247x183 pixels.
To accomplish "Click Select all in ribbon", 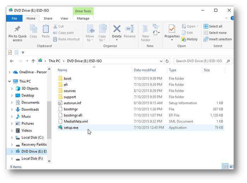I will coord(213,26).
